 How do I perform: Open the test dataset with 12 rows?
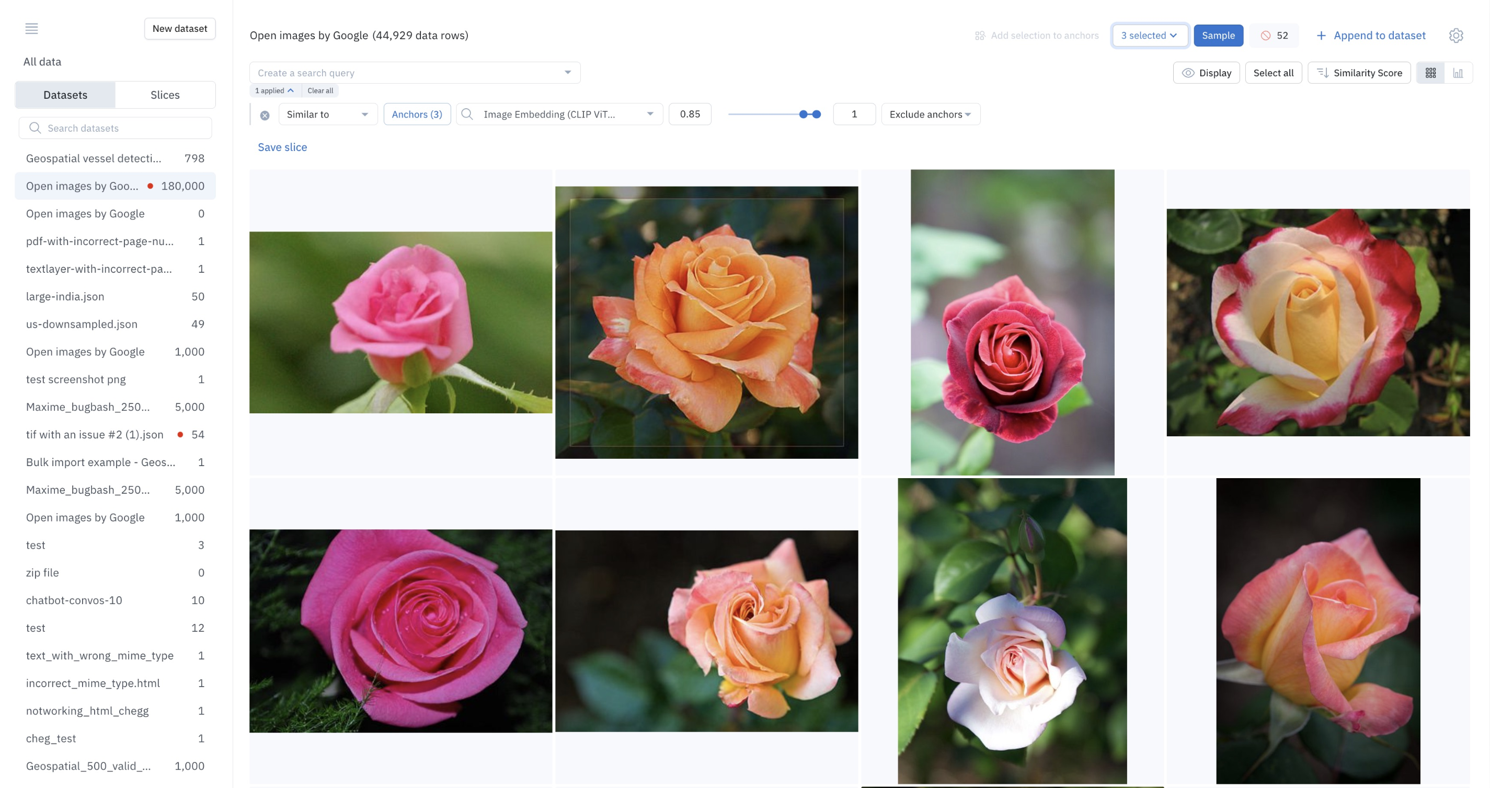[115, 628]
